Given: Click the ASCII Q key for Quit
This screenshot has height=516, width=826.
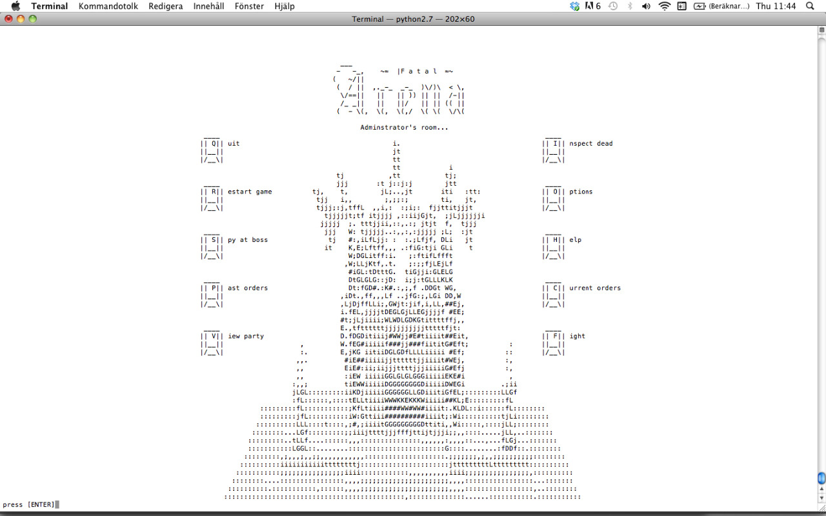Looking at the screenshot, I should tap(213, 144).
